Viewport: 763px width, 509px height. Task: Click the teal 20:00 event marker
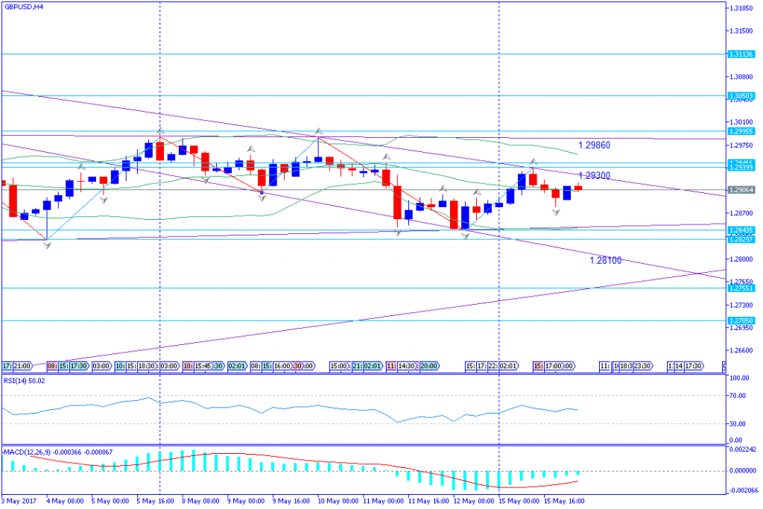coord(428,366)
